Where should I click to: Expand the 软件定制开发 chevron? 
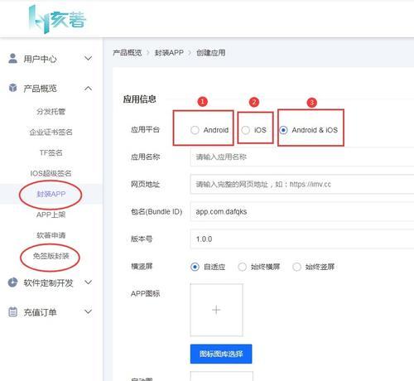coord(88,282)
